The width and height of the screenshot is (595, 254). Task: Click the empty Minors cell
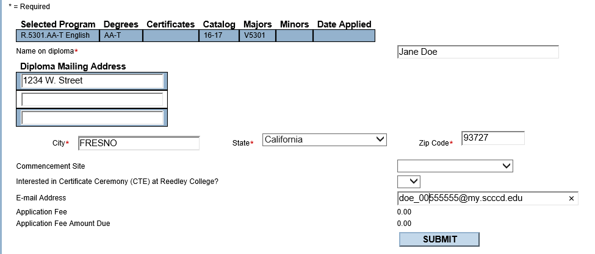tap(295, 35)
